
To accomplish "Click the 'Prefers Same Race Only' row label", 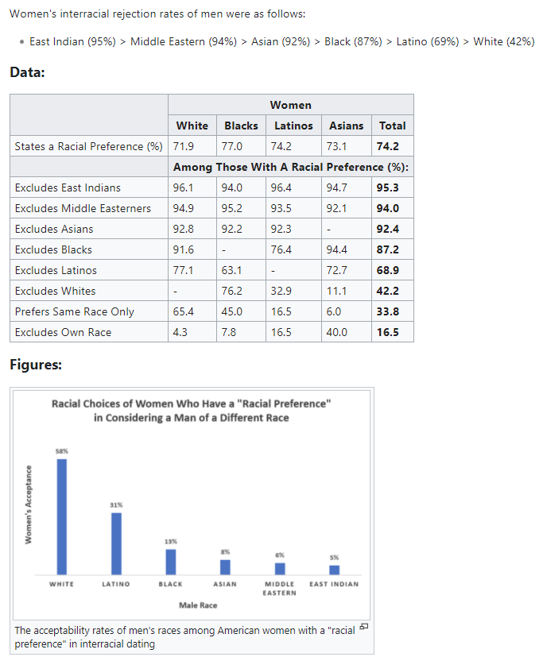I will coord(88,311).
